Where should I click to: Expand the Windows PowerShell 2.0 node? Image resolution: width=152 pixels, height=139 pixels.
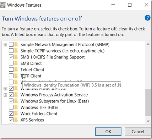[x=5, y=89]
